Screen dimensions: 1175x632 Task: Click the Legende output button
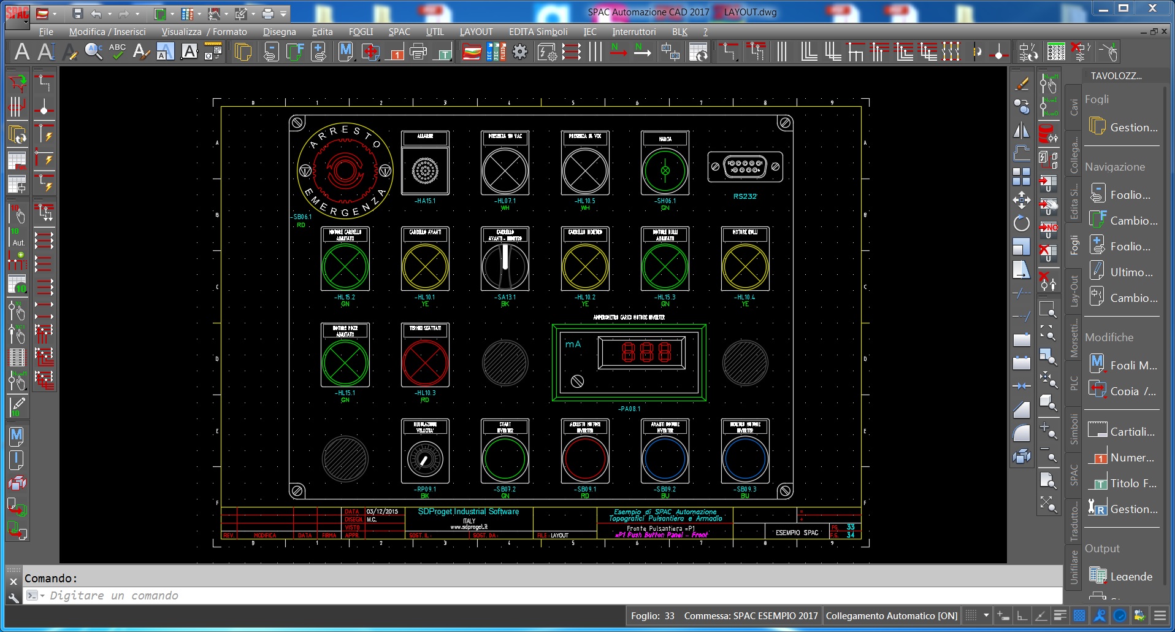tap(1122, 576)
